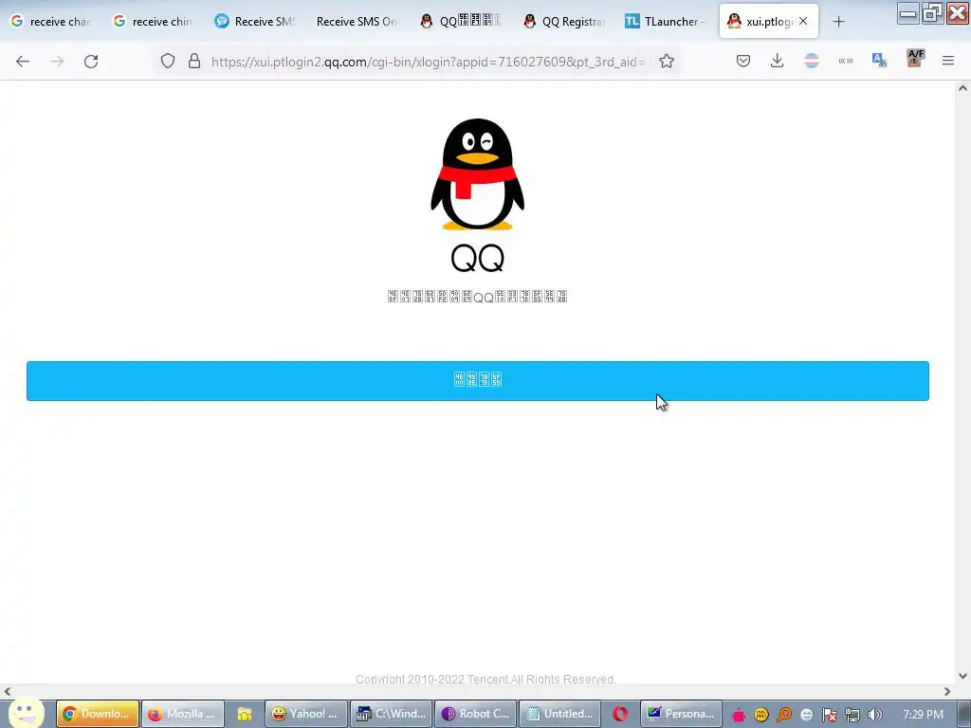Open the Pocket save icon
This screenshot has height=728, width=971.
[743, 61]
